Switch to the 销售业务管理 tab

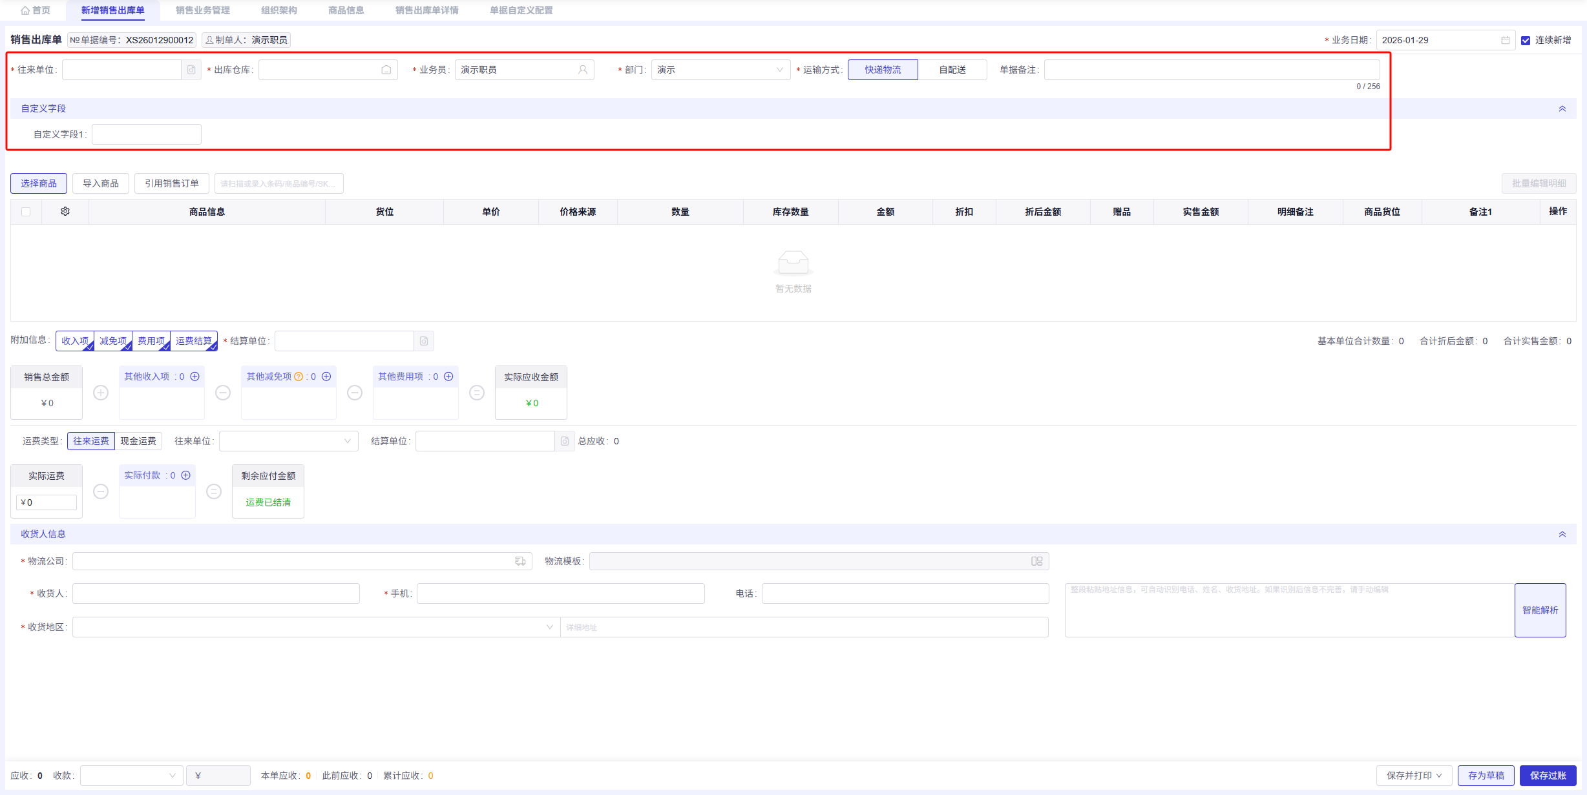pos(203,10)
